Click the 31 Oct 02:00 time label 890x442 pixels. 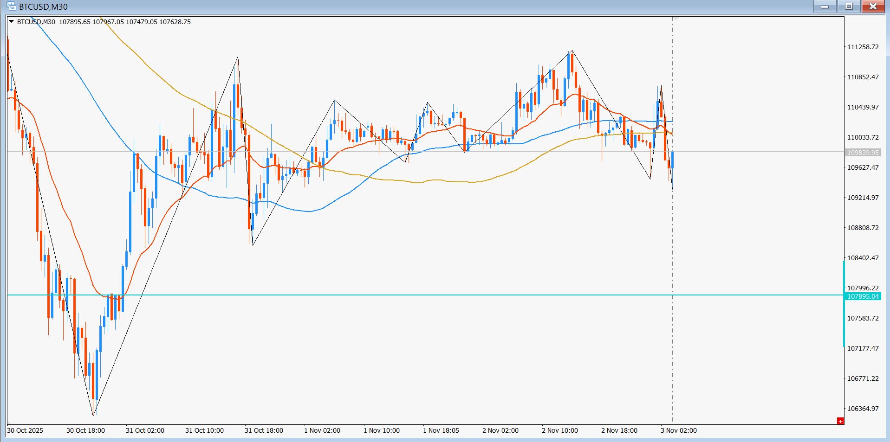coord(145,430)
